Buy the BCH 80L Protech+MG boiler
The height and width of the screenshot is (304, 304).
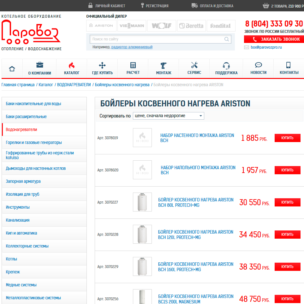tap(287, 202)
